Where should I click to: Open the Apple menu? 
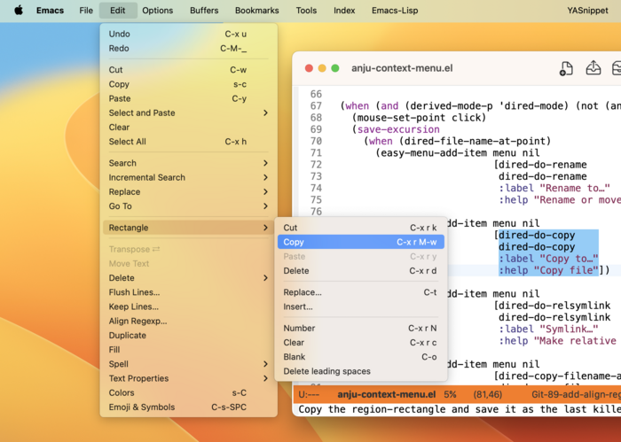click(x=19, y=11)
